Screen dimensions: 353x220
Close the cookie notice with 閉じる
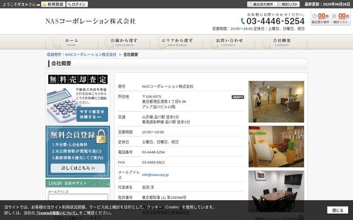(338, 210)
